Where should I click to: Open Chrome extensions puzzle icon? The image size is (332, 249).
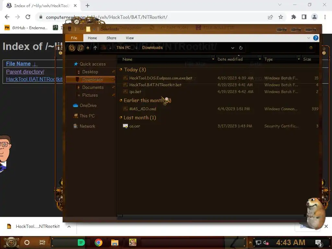click(293, 17)
